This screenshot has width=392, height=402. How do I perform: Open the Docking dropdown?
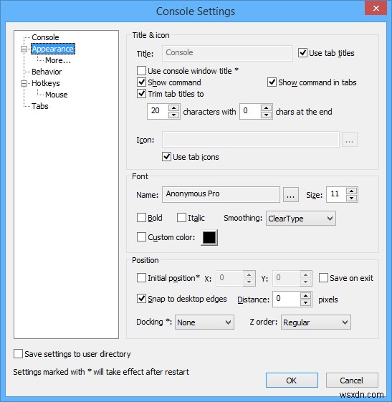pos(204,322)
